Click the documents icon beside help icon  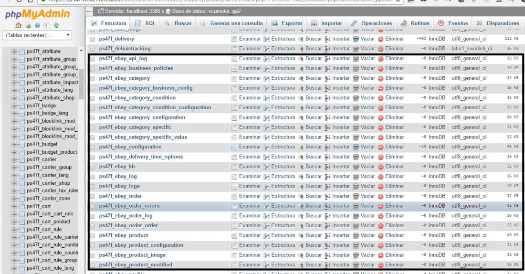tap(47, 25)
